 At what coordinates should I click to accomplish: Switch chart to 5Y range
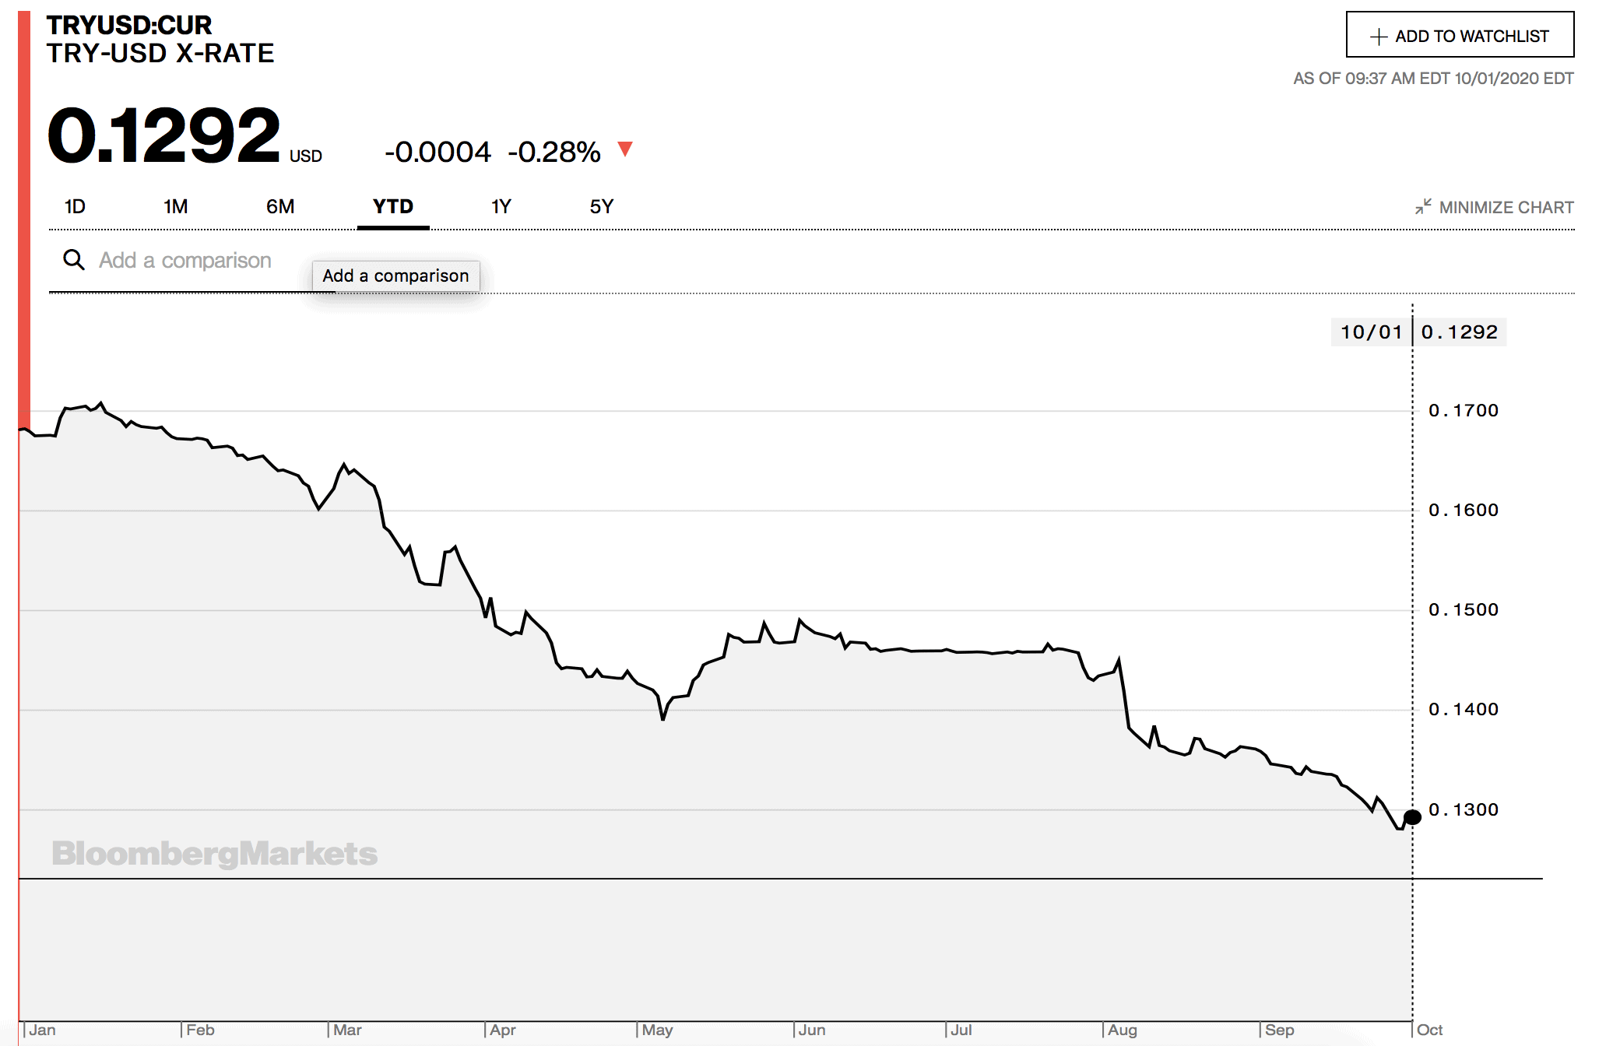point(602,206)
